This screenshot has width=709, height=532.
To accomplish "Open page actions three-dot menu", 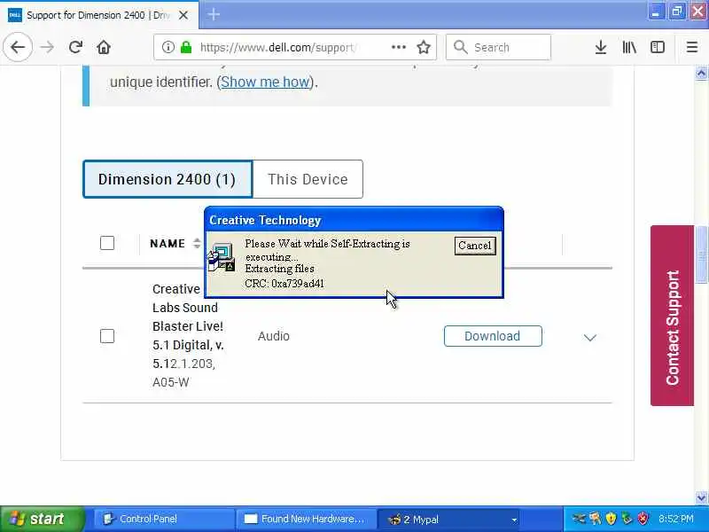I will click(x=398, y=47).
